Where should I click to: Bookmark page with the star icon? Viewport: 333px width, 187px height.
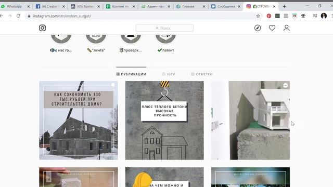(x=258, y=16)
